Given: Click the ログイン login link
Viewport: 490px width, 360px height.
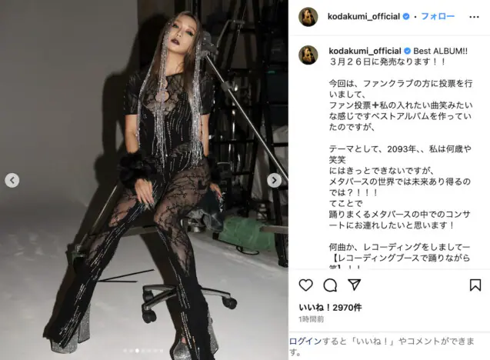Looking at the screenshot, I should pos(305,341).
